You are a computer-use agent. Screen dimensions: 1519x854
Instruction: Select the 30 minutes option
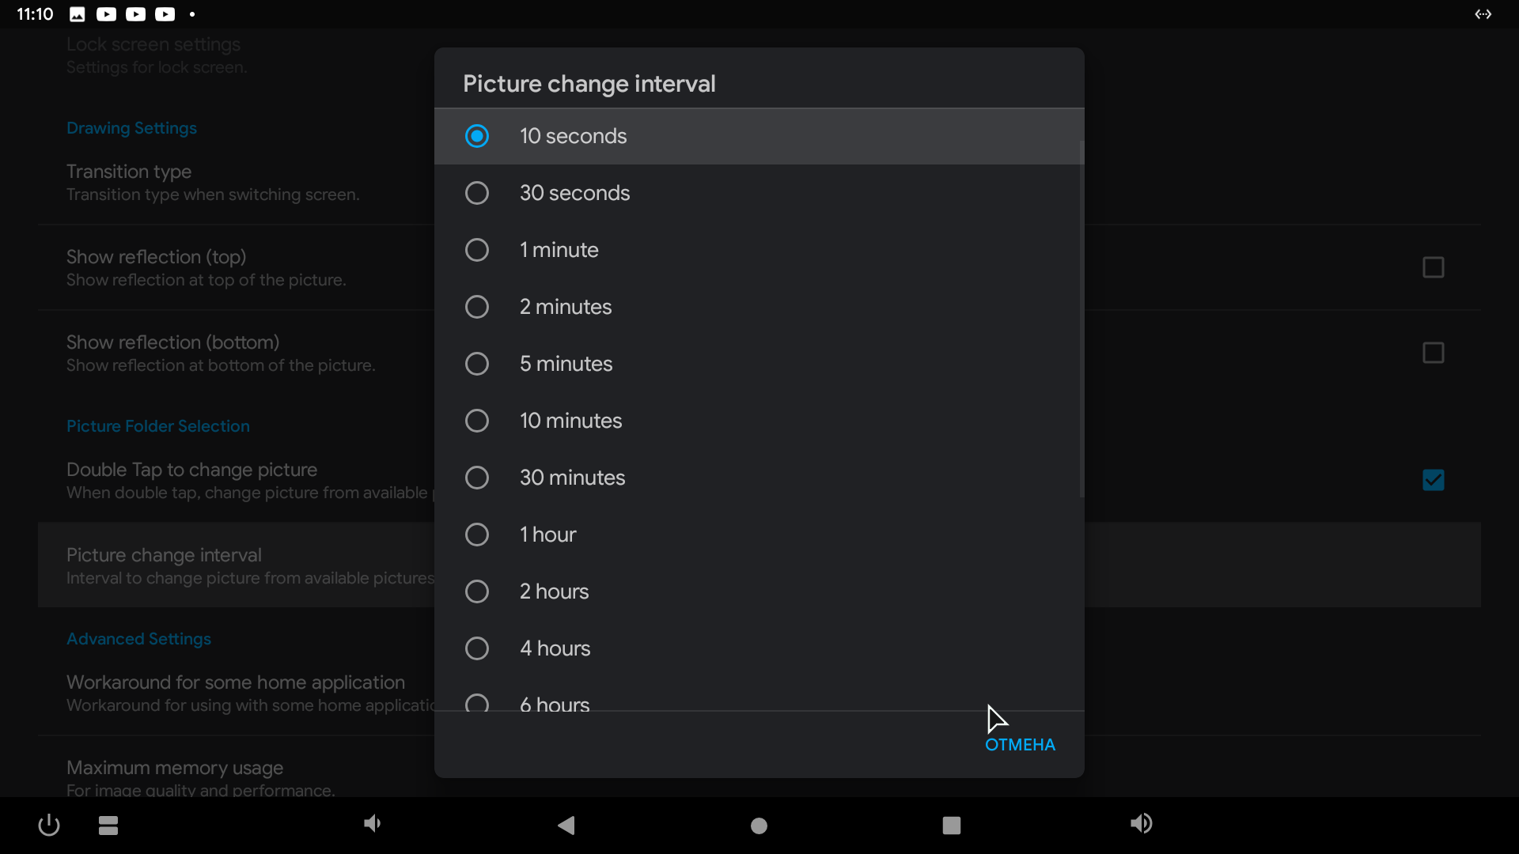(759, 478)
